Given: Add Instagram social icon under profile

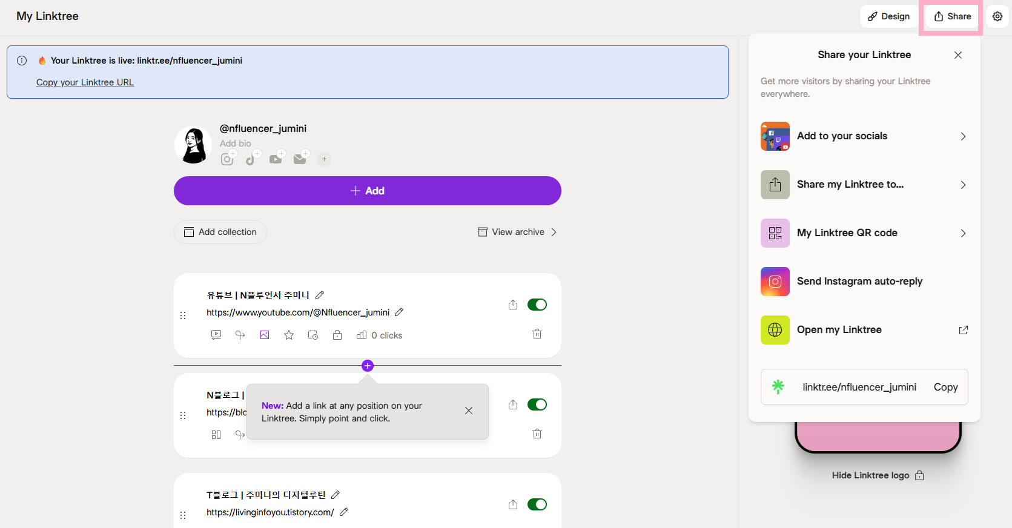Looking at the screenshot, I should (x=227, y=159).
